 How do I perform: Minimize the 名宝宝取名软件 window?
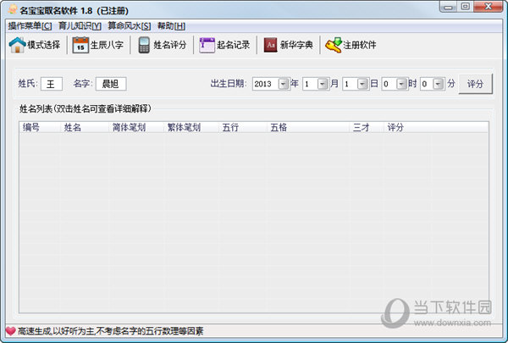(449, 7)
